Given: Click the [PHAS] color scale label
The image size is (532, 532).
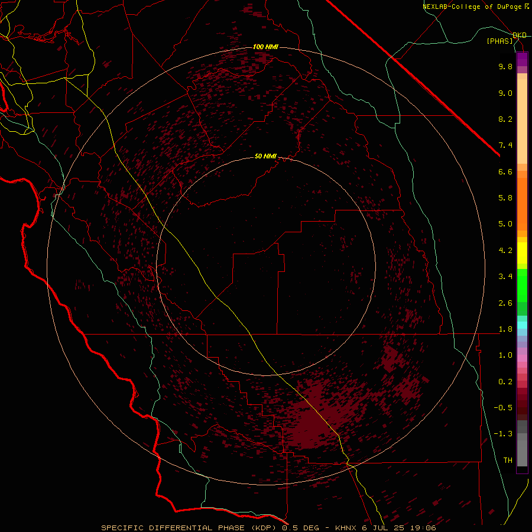Looking at the screenshot, I should [499, 41].
